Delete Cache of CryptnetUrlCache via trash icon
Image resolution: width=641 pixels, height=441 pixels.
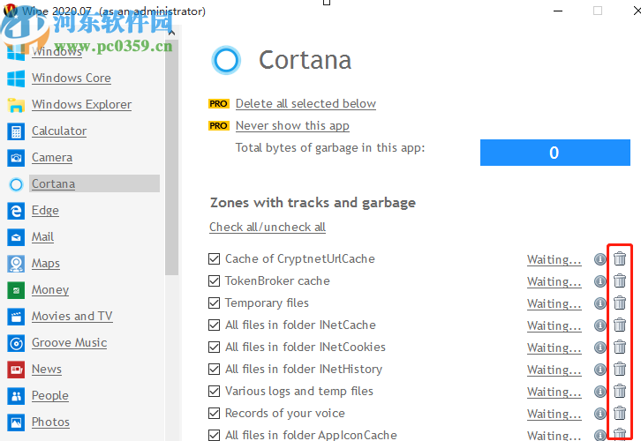coord(620,258)
